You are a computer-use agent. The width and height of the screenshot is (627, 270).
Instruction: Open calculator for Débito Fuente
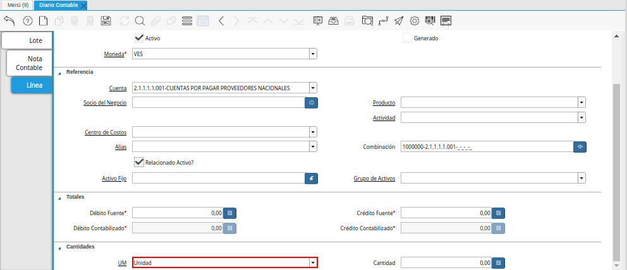coord(229,213)
